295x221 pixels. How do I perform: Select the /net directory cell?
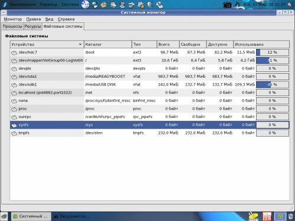[x=88, y=93]
